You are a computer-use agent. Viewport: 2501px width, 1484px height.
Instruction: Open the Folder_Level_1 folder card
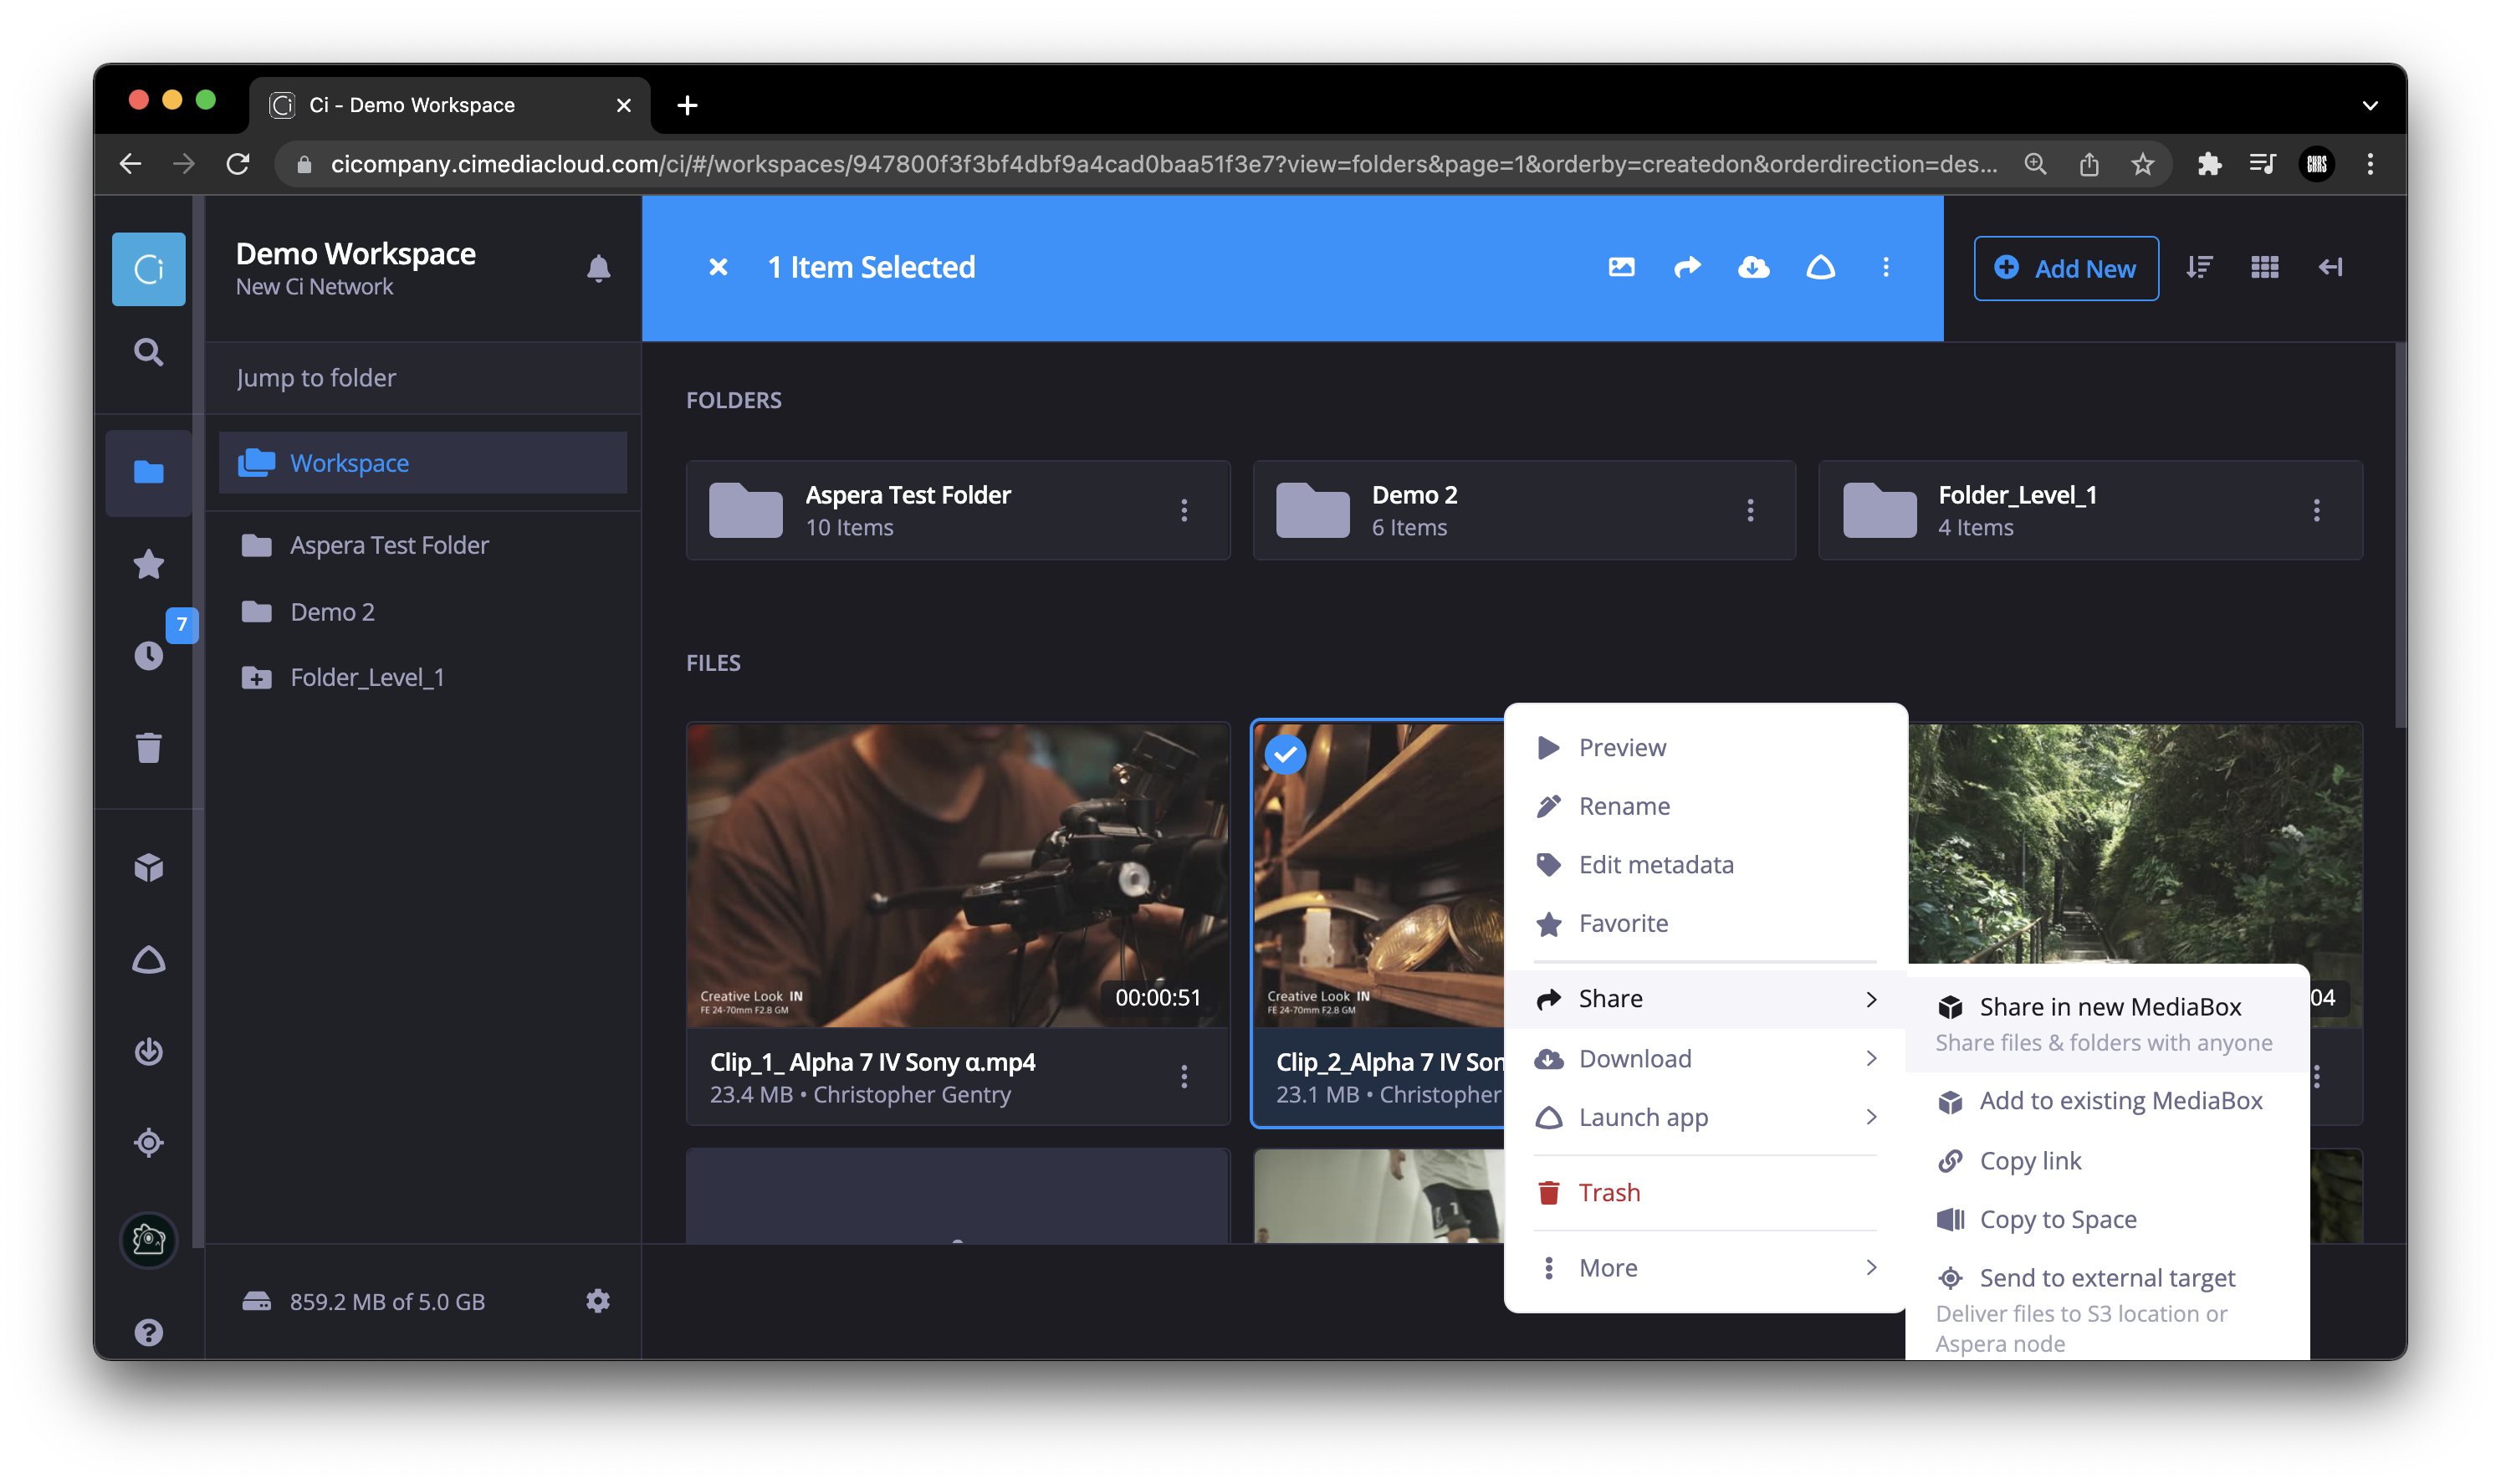pos(2089,510)
